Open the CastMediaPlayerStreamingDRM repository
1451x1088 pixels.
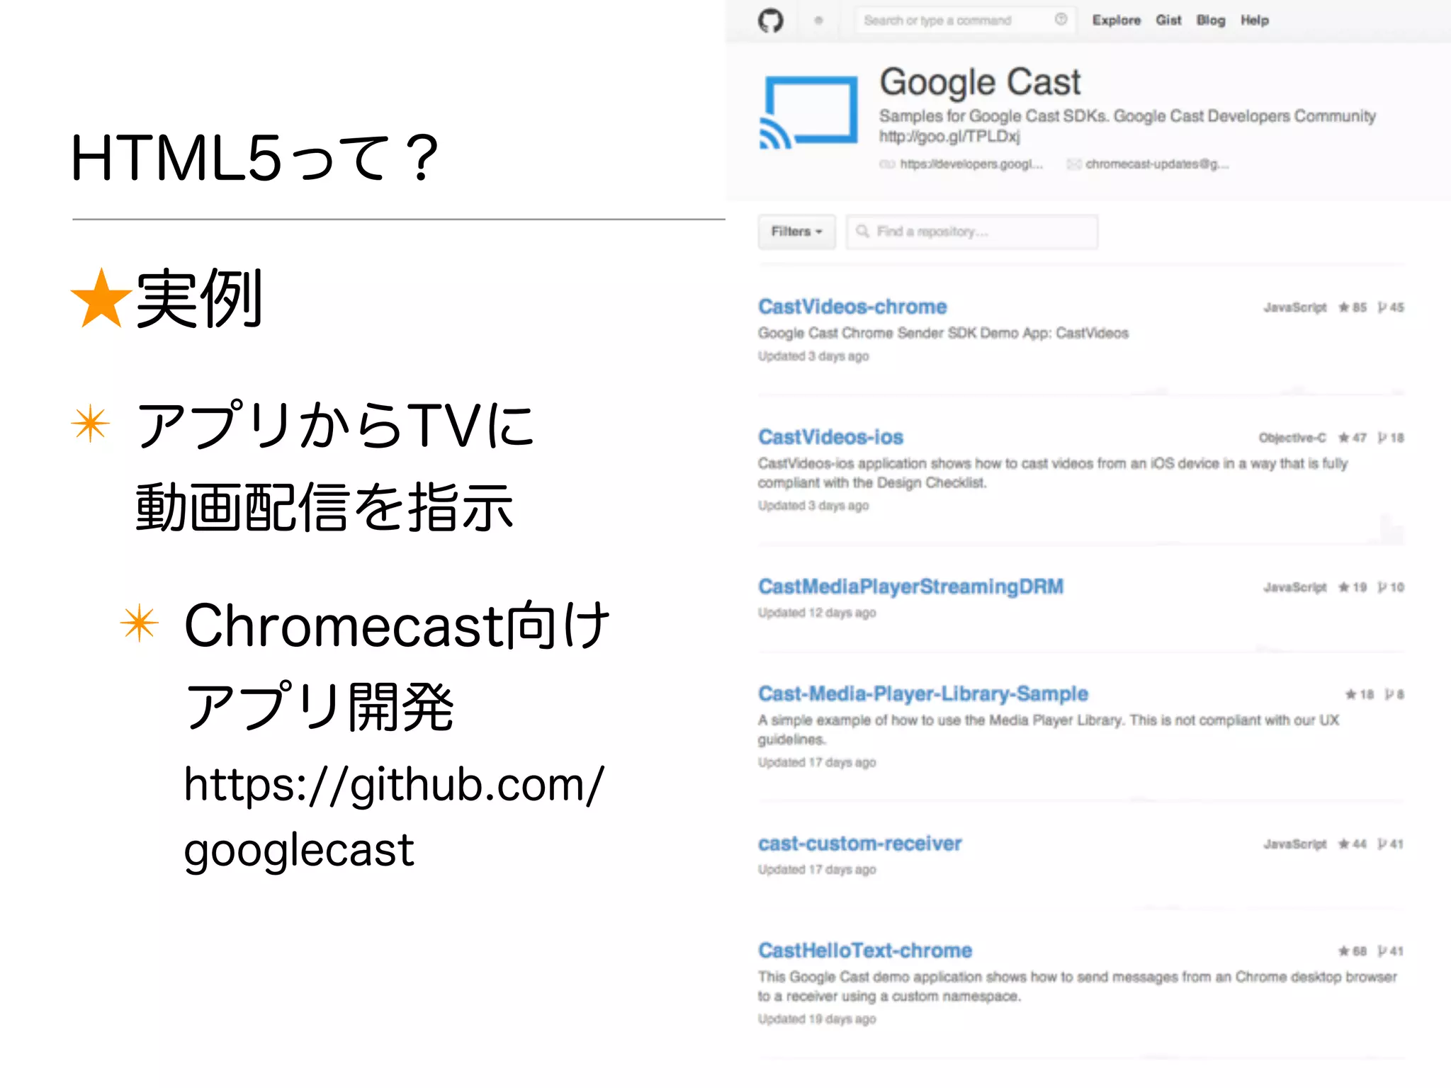tap(910, 586)
